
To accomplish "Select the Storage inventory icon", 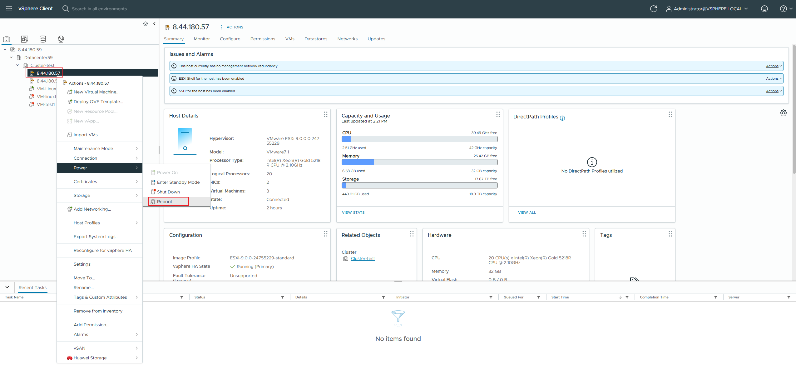I will coord(43,39).
